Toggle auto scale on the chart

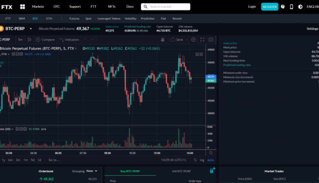click(211, 160)
